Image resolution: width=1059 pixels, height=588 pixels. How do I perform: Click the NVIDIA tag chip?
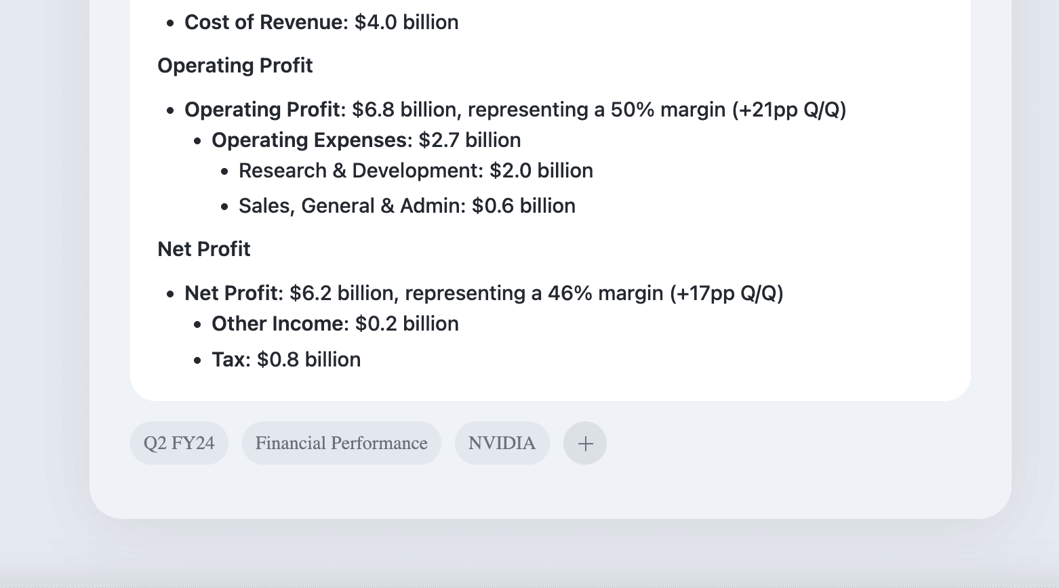502,444
